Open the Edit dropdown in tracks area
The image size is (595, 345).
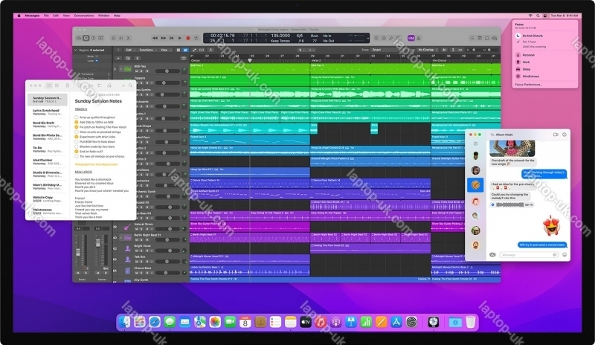click(x=129, y=50)
